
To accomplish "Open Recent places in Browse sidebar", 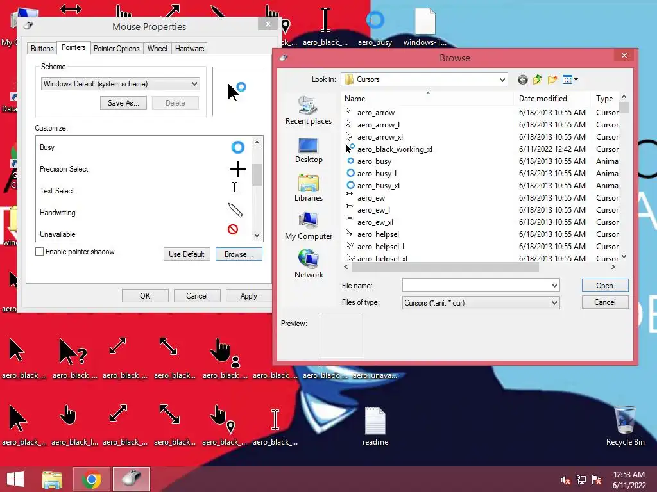I will pos(309,110).
